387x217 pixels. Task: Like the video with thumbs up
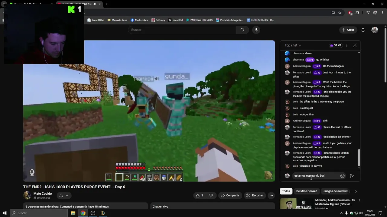click(199, 195)
